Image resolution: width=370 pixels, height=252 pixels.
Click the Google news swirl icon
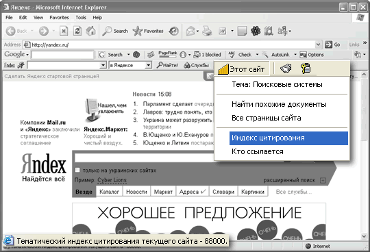pos(136,55)
